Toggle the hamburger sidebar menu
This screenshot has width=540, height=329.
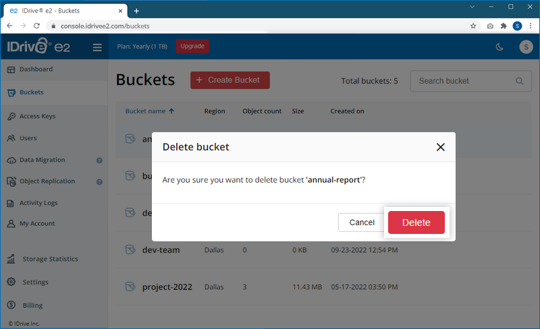click(97, 47)
